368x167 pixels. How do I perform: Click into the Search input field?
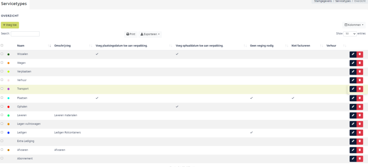pos(25,34)
